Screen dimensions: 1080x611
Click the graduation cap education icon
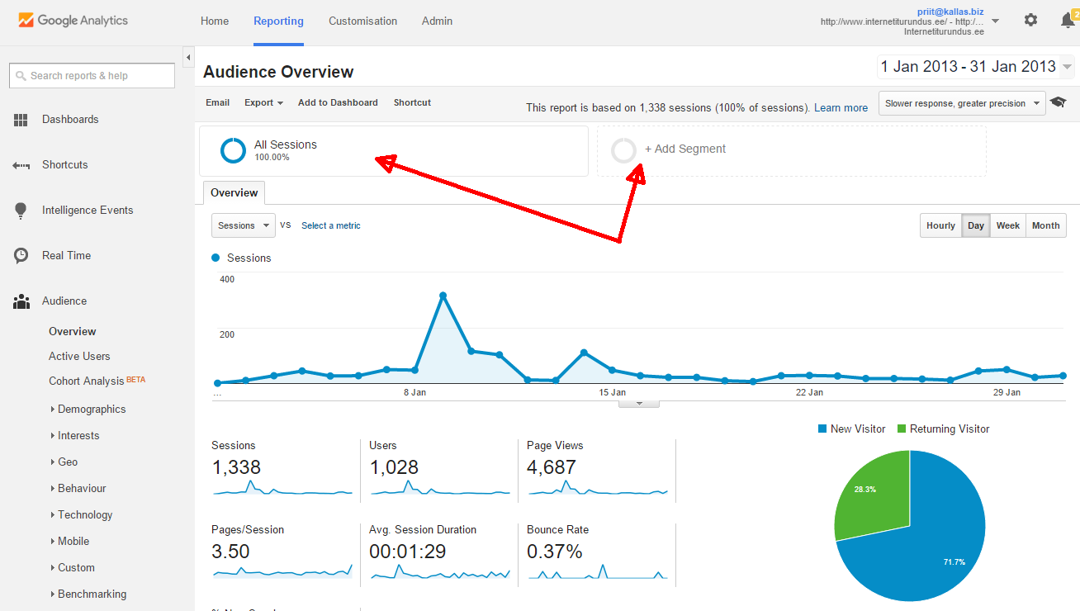[x=1058, y=103]
